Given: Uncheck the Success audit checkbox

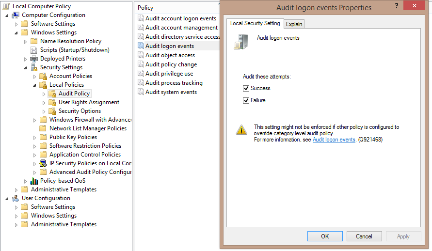Looking at the screenshot, I should pyautogui.click(x=246, y=88).
